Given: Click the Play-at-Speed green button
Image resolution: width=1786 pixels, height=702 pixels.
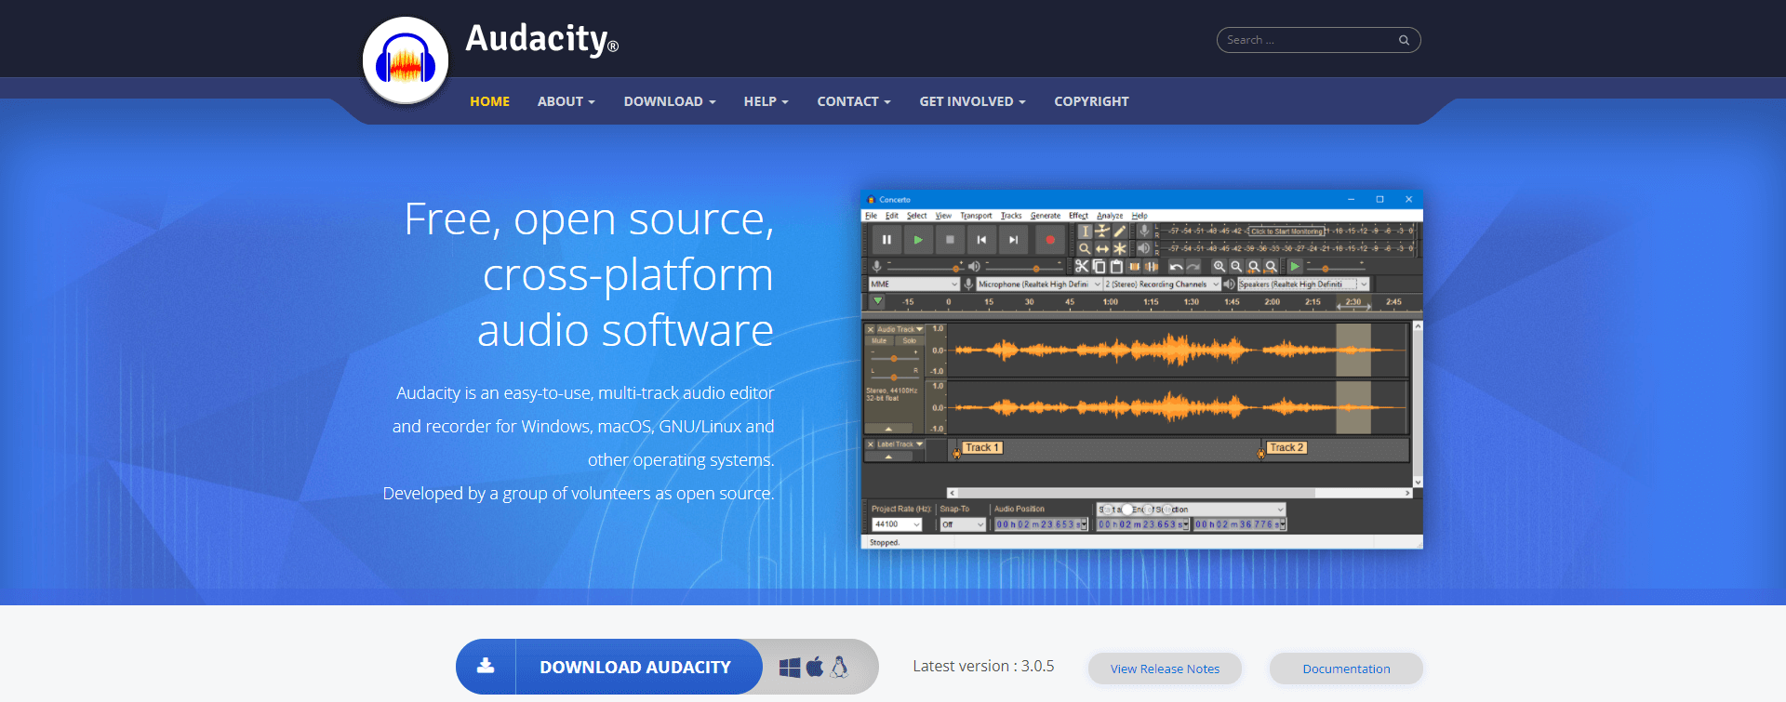Looking at the screenshot, I should tap(1295, 266).
